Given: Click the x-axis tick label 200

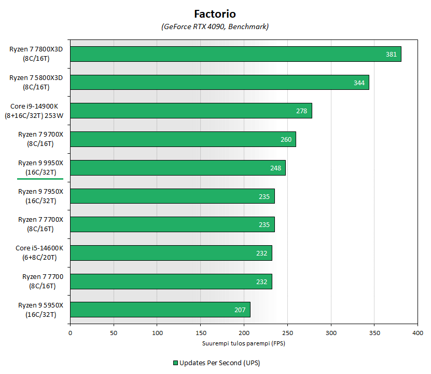Looking at the screenshot, I should point(244,333).
